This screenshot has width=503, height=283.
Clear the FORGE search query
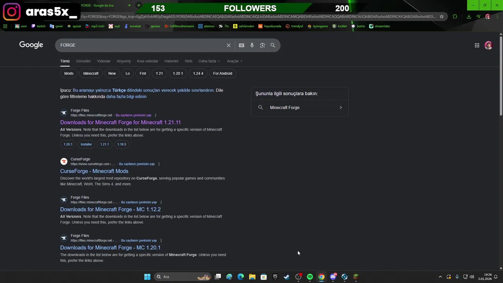[x=229, y=45]
